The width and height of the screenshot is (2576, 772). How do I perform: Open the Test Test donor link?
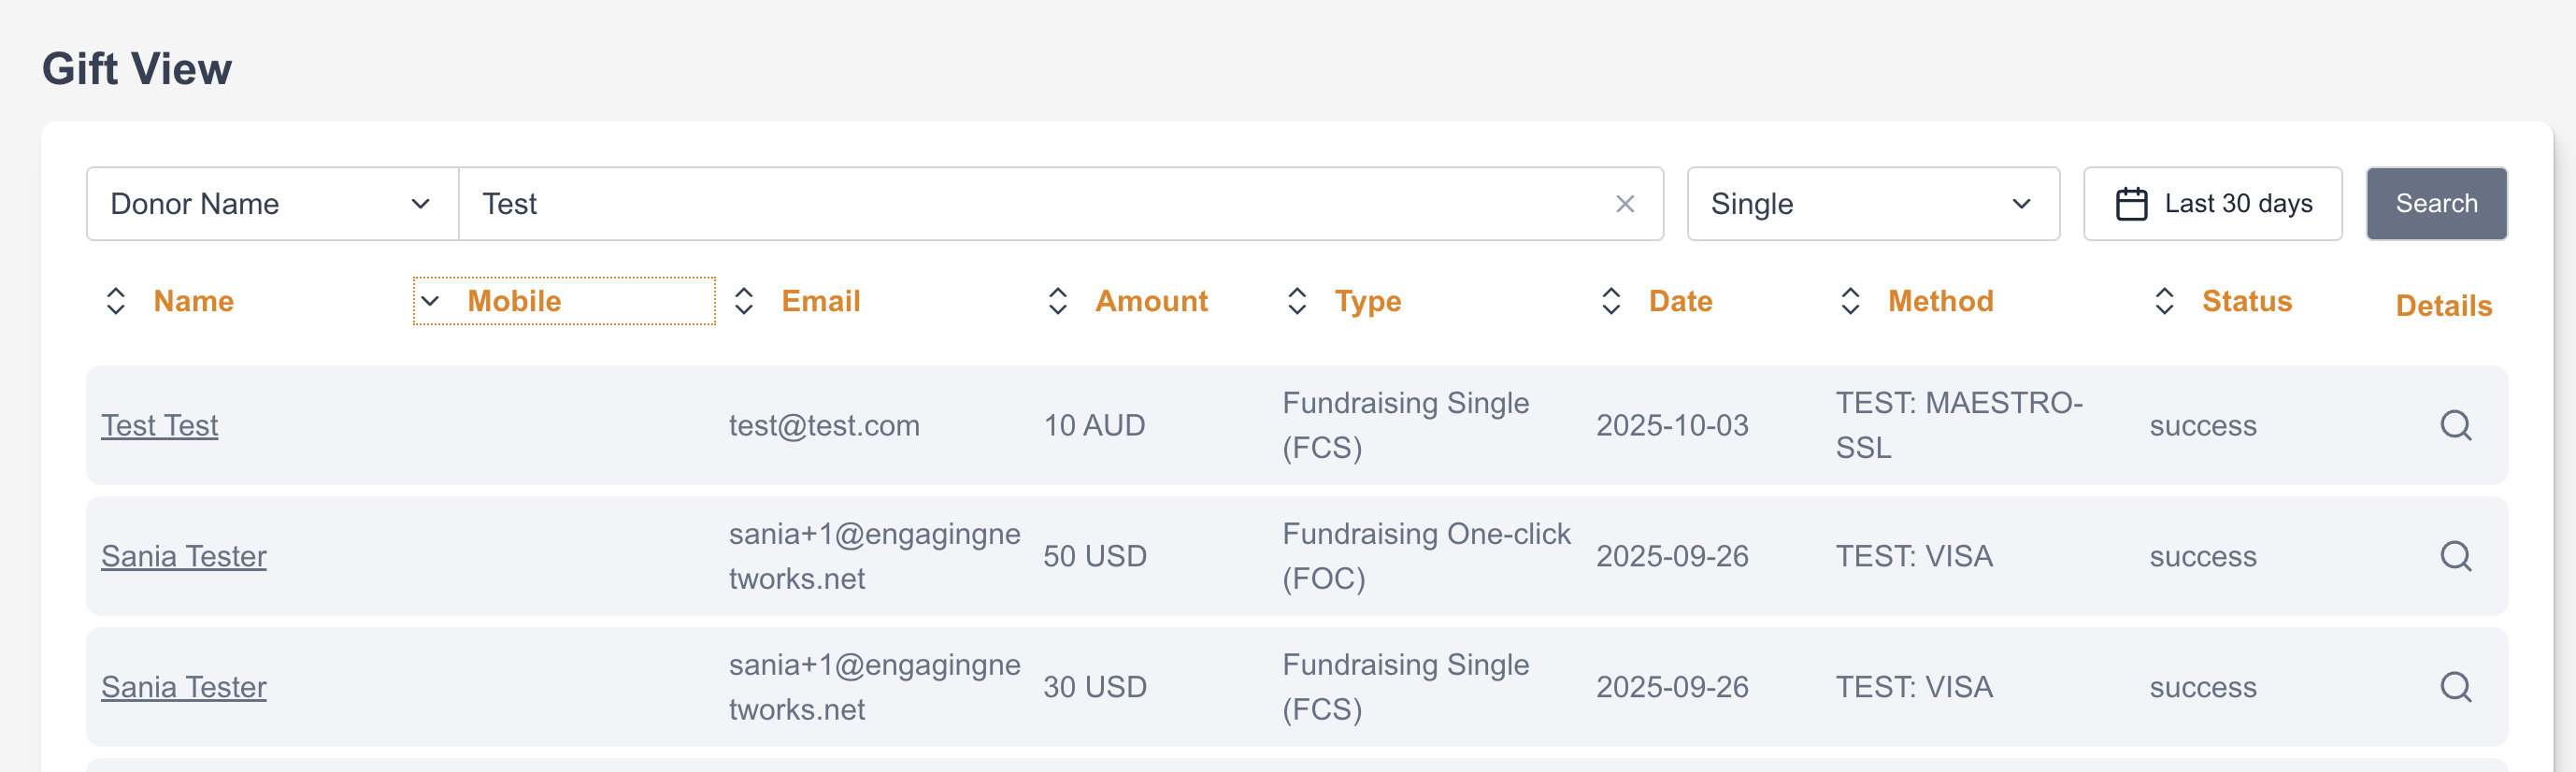160,426
